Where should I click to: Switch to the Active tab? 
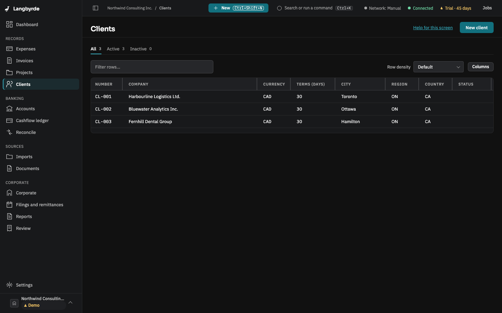point(115,49)
